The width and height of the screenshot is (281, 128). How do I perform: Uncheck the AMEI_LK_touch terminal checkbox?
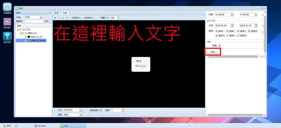[x=26, y=41]
